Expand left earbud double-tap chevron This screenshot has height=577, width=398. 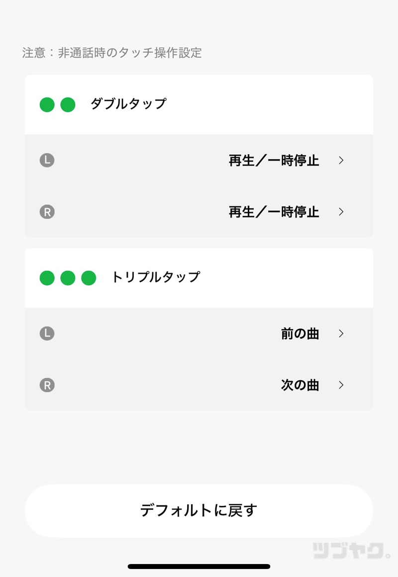coord(341,160)
